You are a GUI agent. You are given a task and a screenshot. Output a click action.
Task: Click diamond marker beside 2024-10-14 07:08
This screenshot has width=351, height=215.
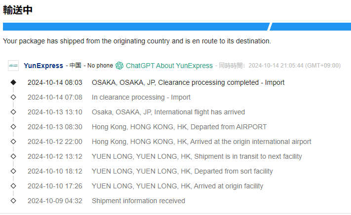(13, 97)
